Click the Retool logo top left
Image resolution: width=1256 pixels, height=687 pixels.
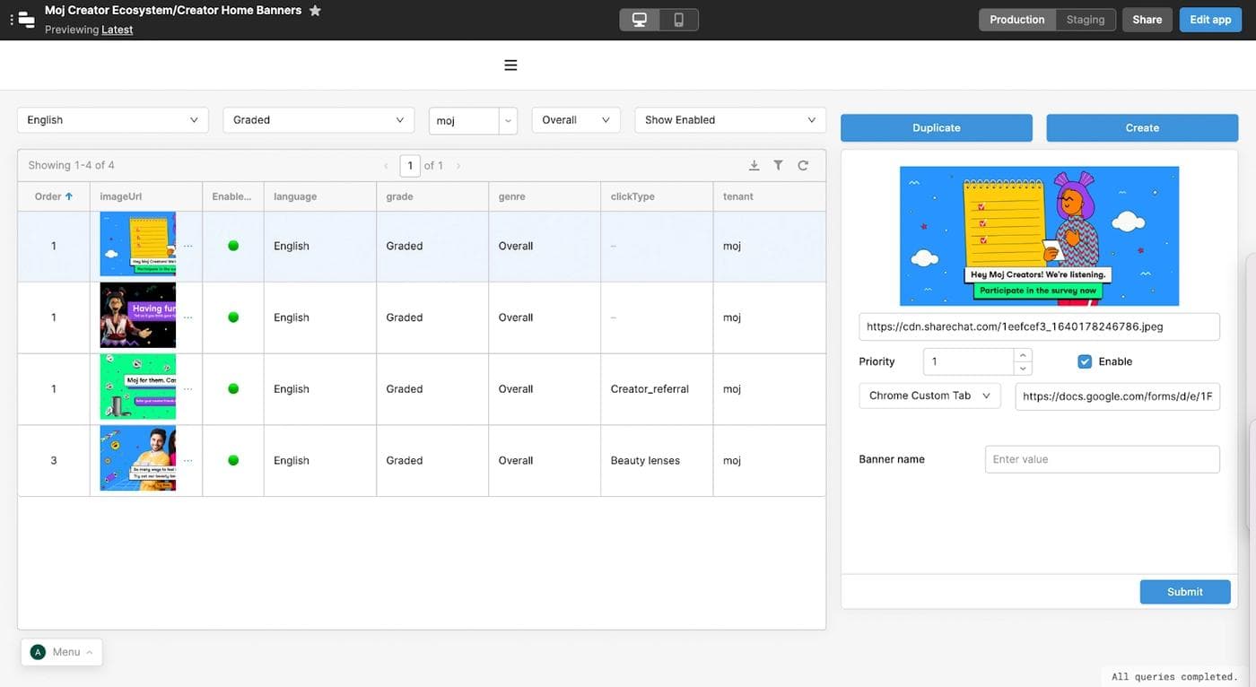pyautogui.click(x=26, y=18)
